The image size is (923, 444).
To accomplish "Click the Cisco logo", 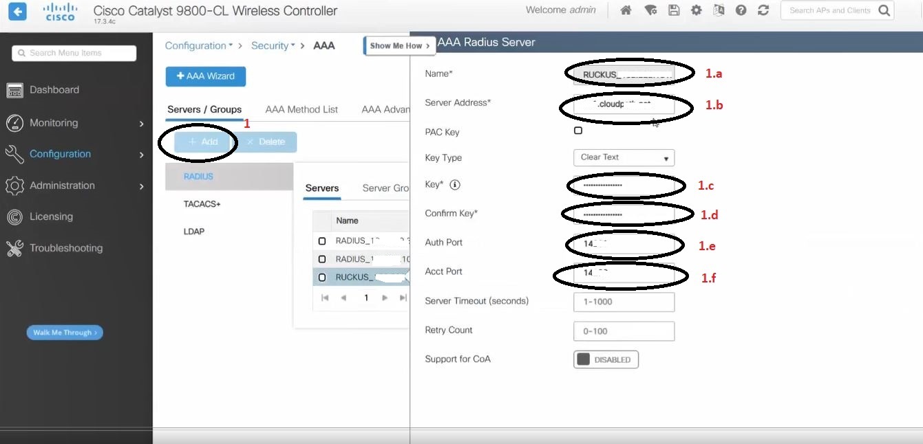I will [x=61, y=11].
